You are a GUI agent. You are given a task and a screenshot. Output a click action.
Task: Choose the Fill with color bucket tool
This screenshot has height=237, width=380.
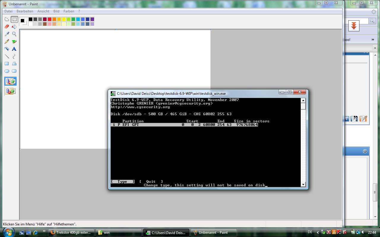[14, 27]
